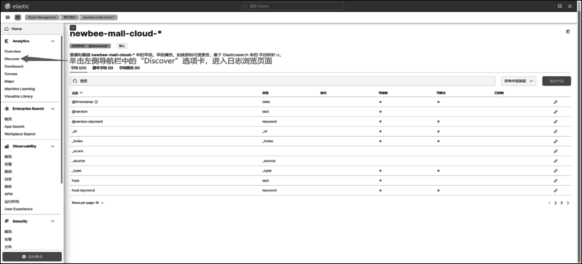Open the newsfeed icon in top bar
The height and width of the screenshot is (264, 582).
570,6
